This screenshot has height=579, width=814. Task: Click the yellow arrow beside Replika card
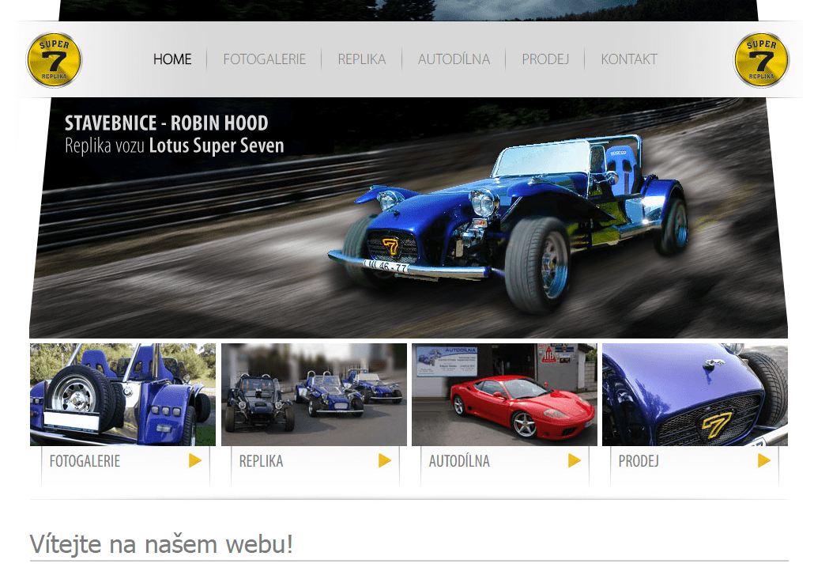384,460
